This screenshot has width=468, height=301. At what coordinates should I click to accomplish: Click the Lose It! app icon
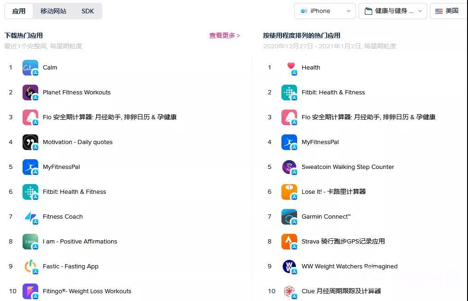[x=289, y=191]
